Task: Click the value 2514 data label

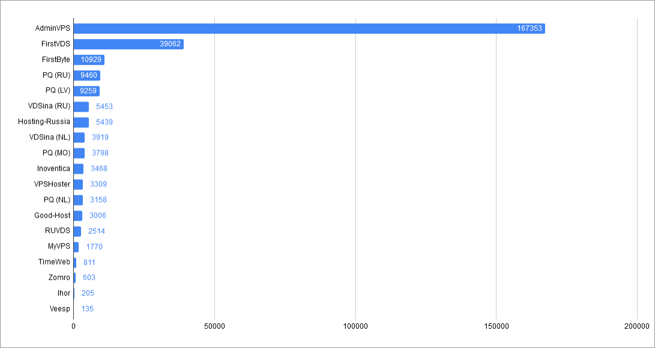Action: pyautogui.click(x=97, y=231)
